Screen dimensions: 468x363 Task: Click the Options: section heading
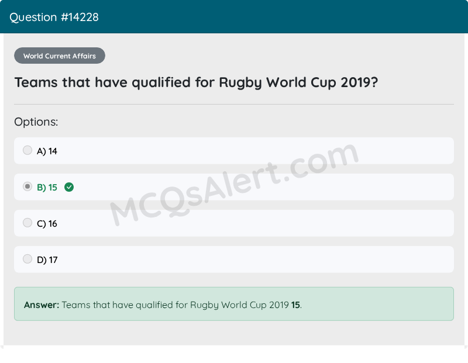36,122
